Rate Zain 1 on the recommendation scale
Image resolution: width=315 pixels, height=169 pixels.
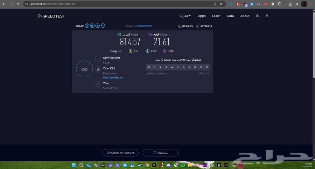pos(155,67)
